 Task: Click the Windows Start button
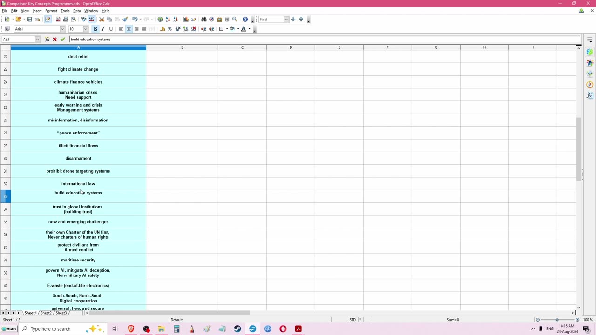coord(9,329)
